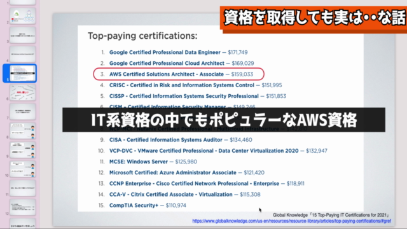Click Microsoft Certified: Azure Administrator Associate

[172, 172]
